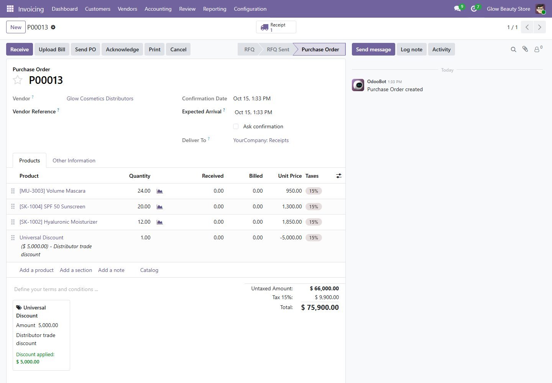Select the RFQ Sent status stage
Image resolution: width=552 pixels, height=383 pixels.
278,49
